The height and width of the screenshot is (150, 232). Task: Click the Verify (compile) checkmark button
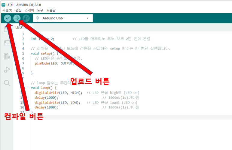[x=8, y=18]
